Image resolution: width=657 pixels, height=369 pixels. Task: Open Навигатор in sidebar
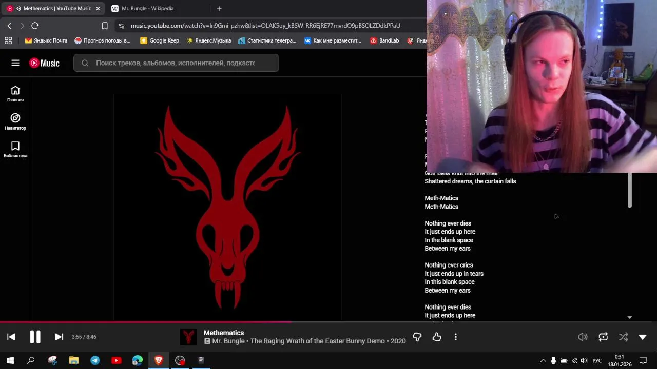[x=15, y=122]
